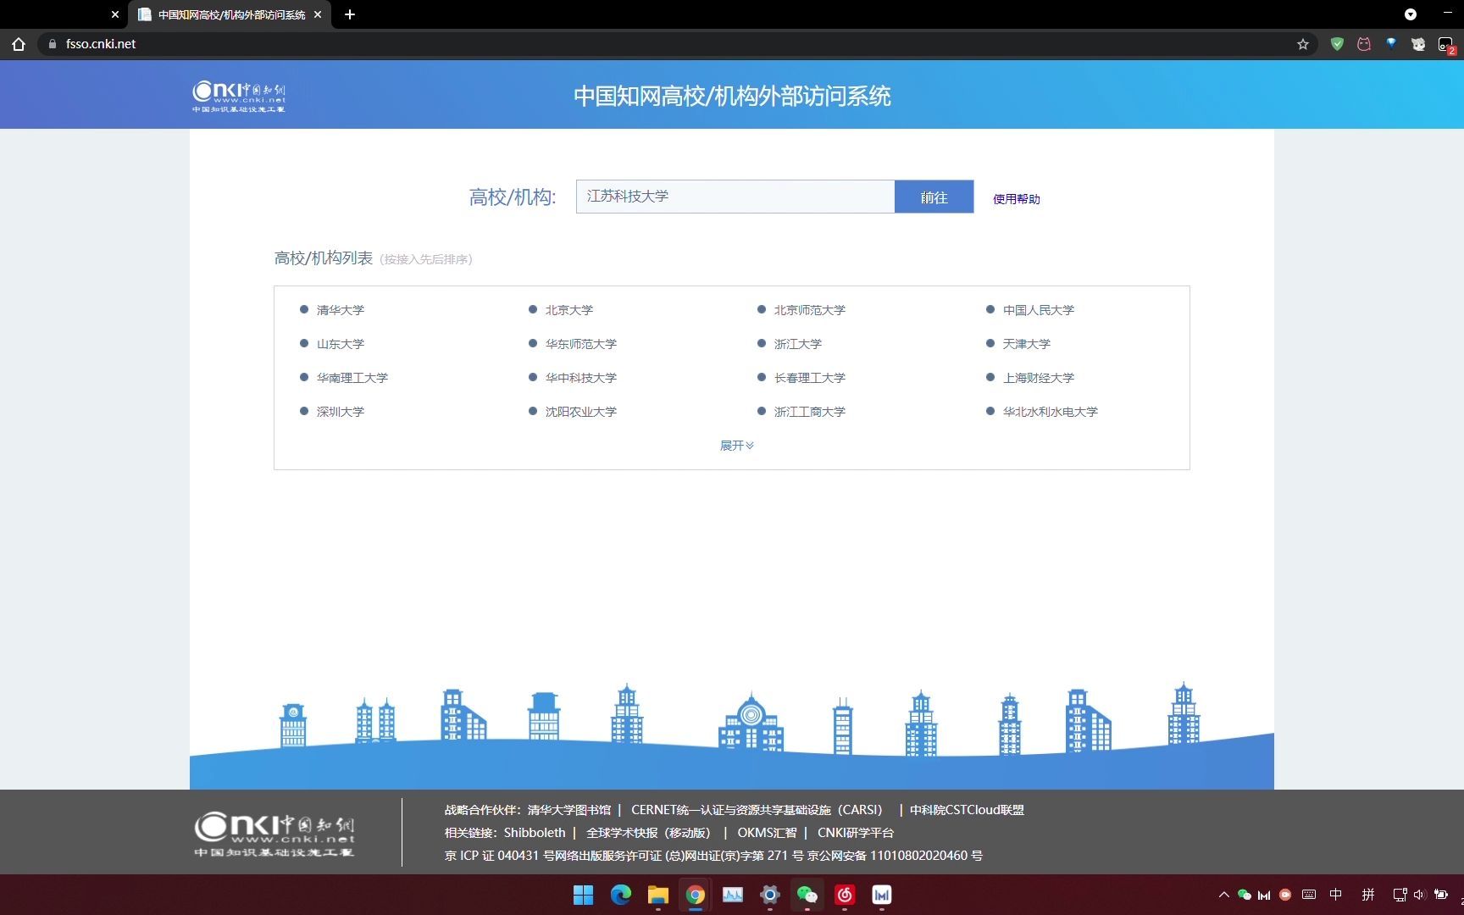Select 北京师范大学 from the list
The height and width of the screenshot is (915, 1464).
coord(810,310)
